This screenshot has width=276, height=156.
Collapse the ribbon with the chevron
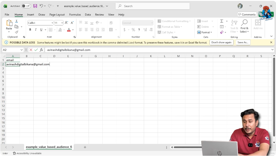(271, 36)
